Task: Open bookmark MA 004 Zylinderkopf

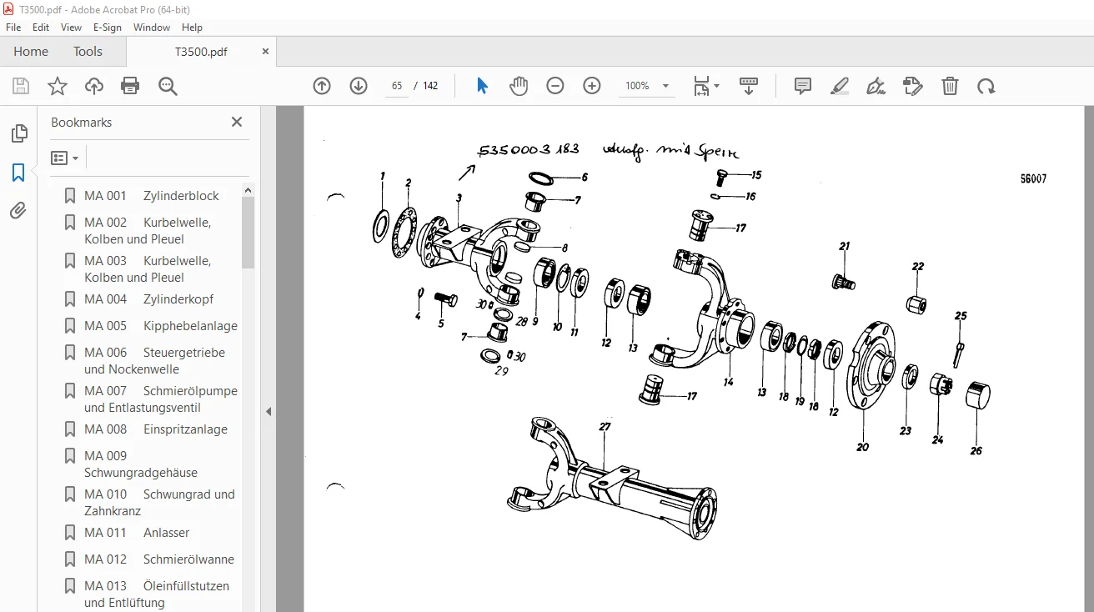Action: tap(151, 299)
